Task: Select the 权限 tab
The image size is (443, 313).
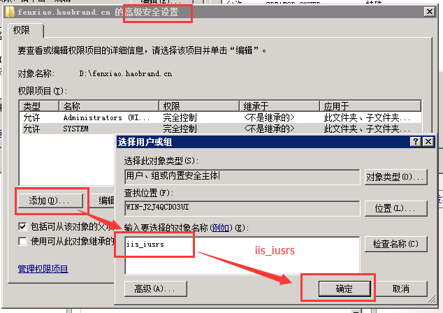Action: pyautogui.click(x=25, y=31)
